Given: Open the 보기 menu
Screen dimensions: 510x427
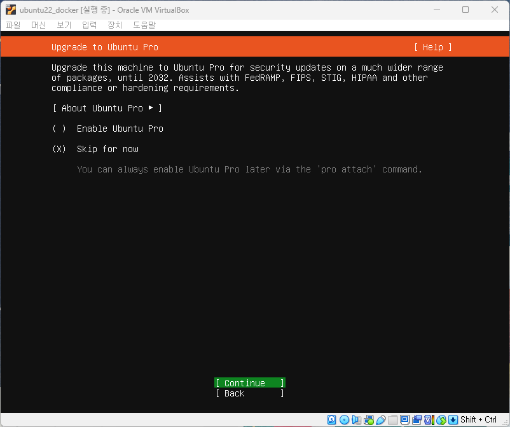Looking at the screenshot, I should [x=64, y=25].
